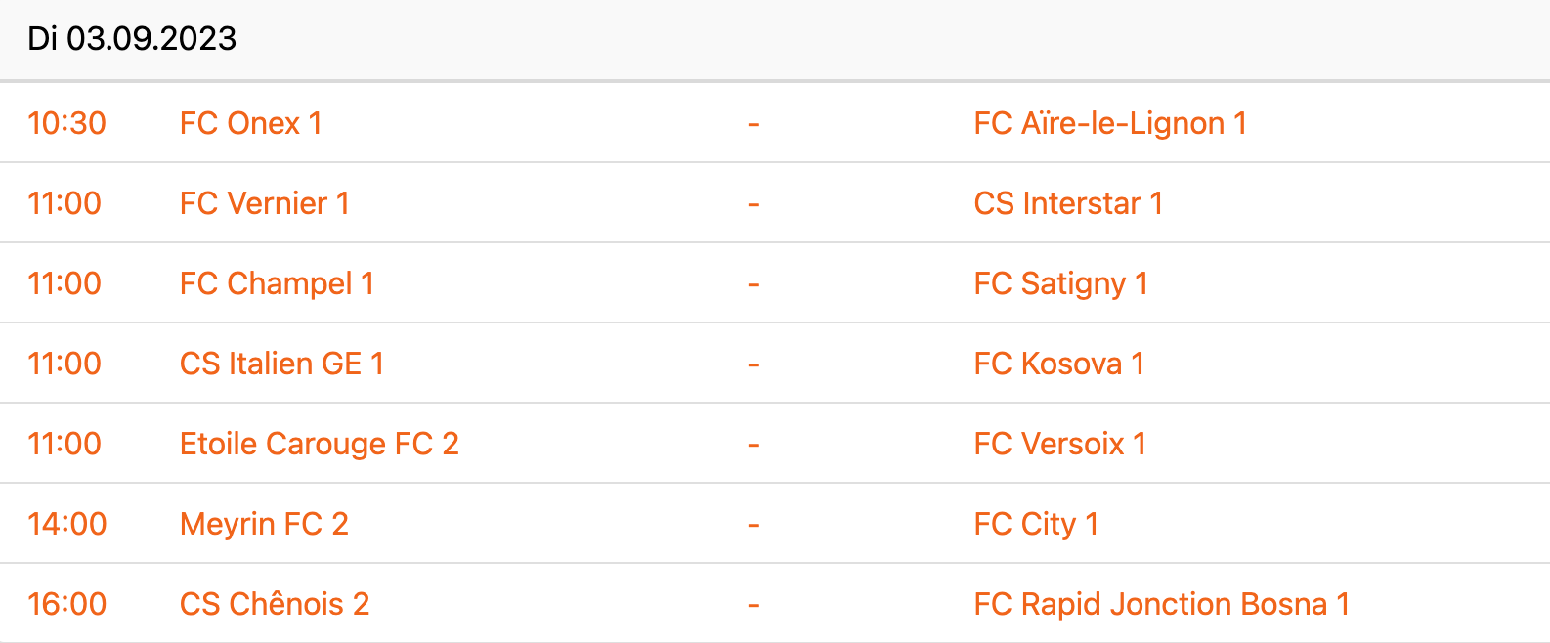Screen dimensions: 1550x643
Task: Click the FC Versoix 1 link
Action: click(1059, 444)
